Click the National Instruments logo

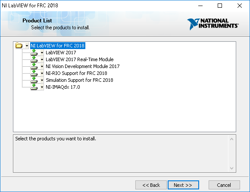click(x=213, y=24)
